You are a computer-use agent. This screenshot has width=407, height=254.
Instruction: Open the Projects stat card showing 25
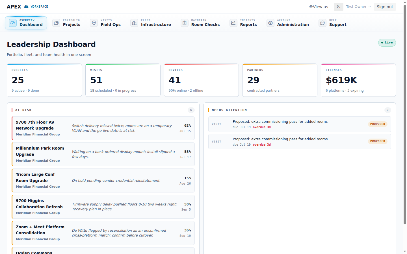coord(44,80)
